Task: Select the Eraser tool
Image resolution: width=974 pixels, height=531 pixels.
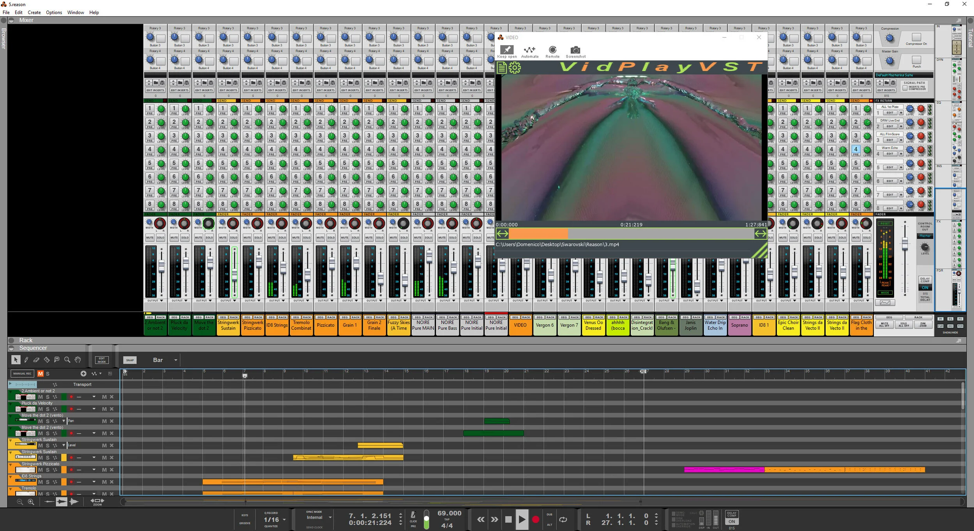Action: click(x=36, y=360)
